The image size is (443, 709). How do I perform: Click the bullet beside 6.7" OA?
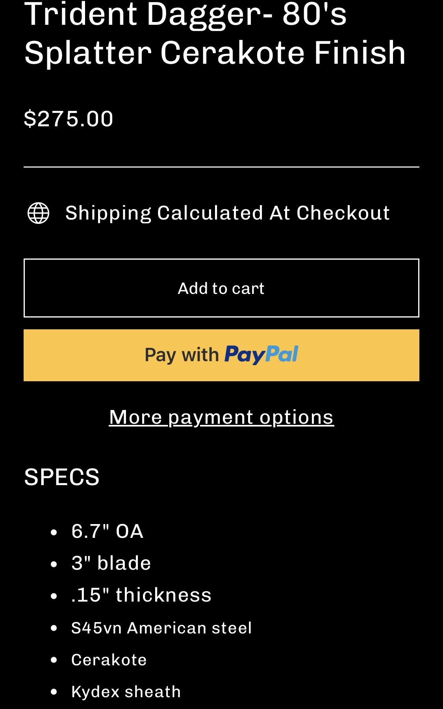(x=54, y=532)
